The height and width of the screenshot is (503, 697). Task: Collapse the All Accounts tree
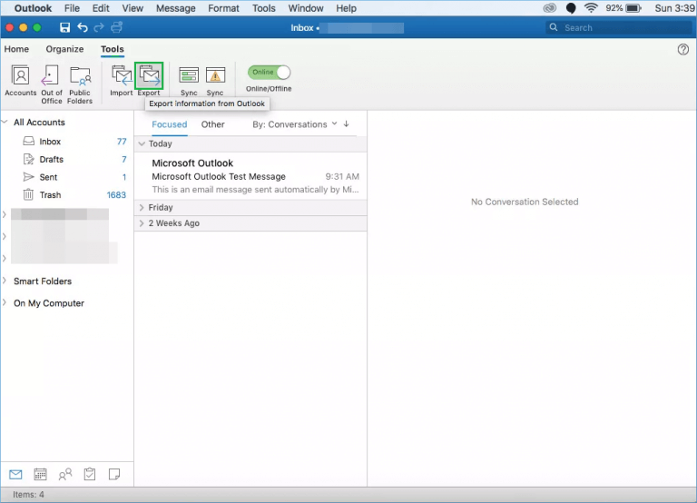[5, 122]
